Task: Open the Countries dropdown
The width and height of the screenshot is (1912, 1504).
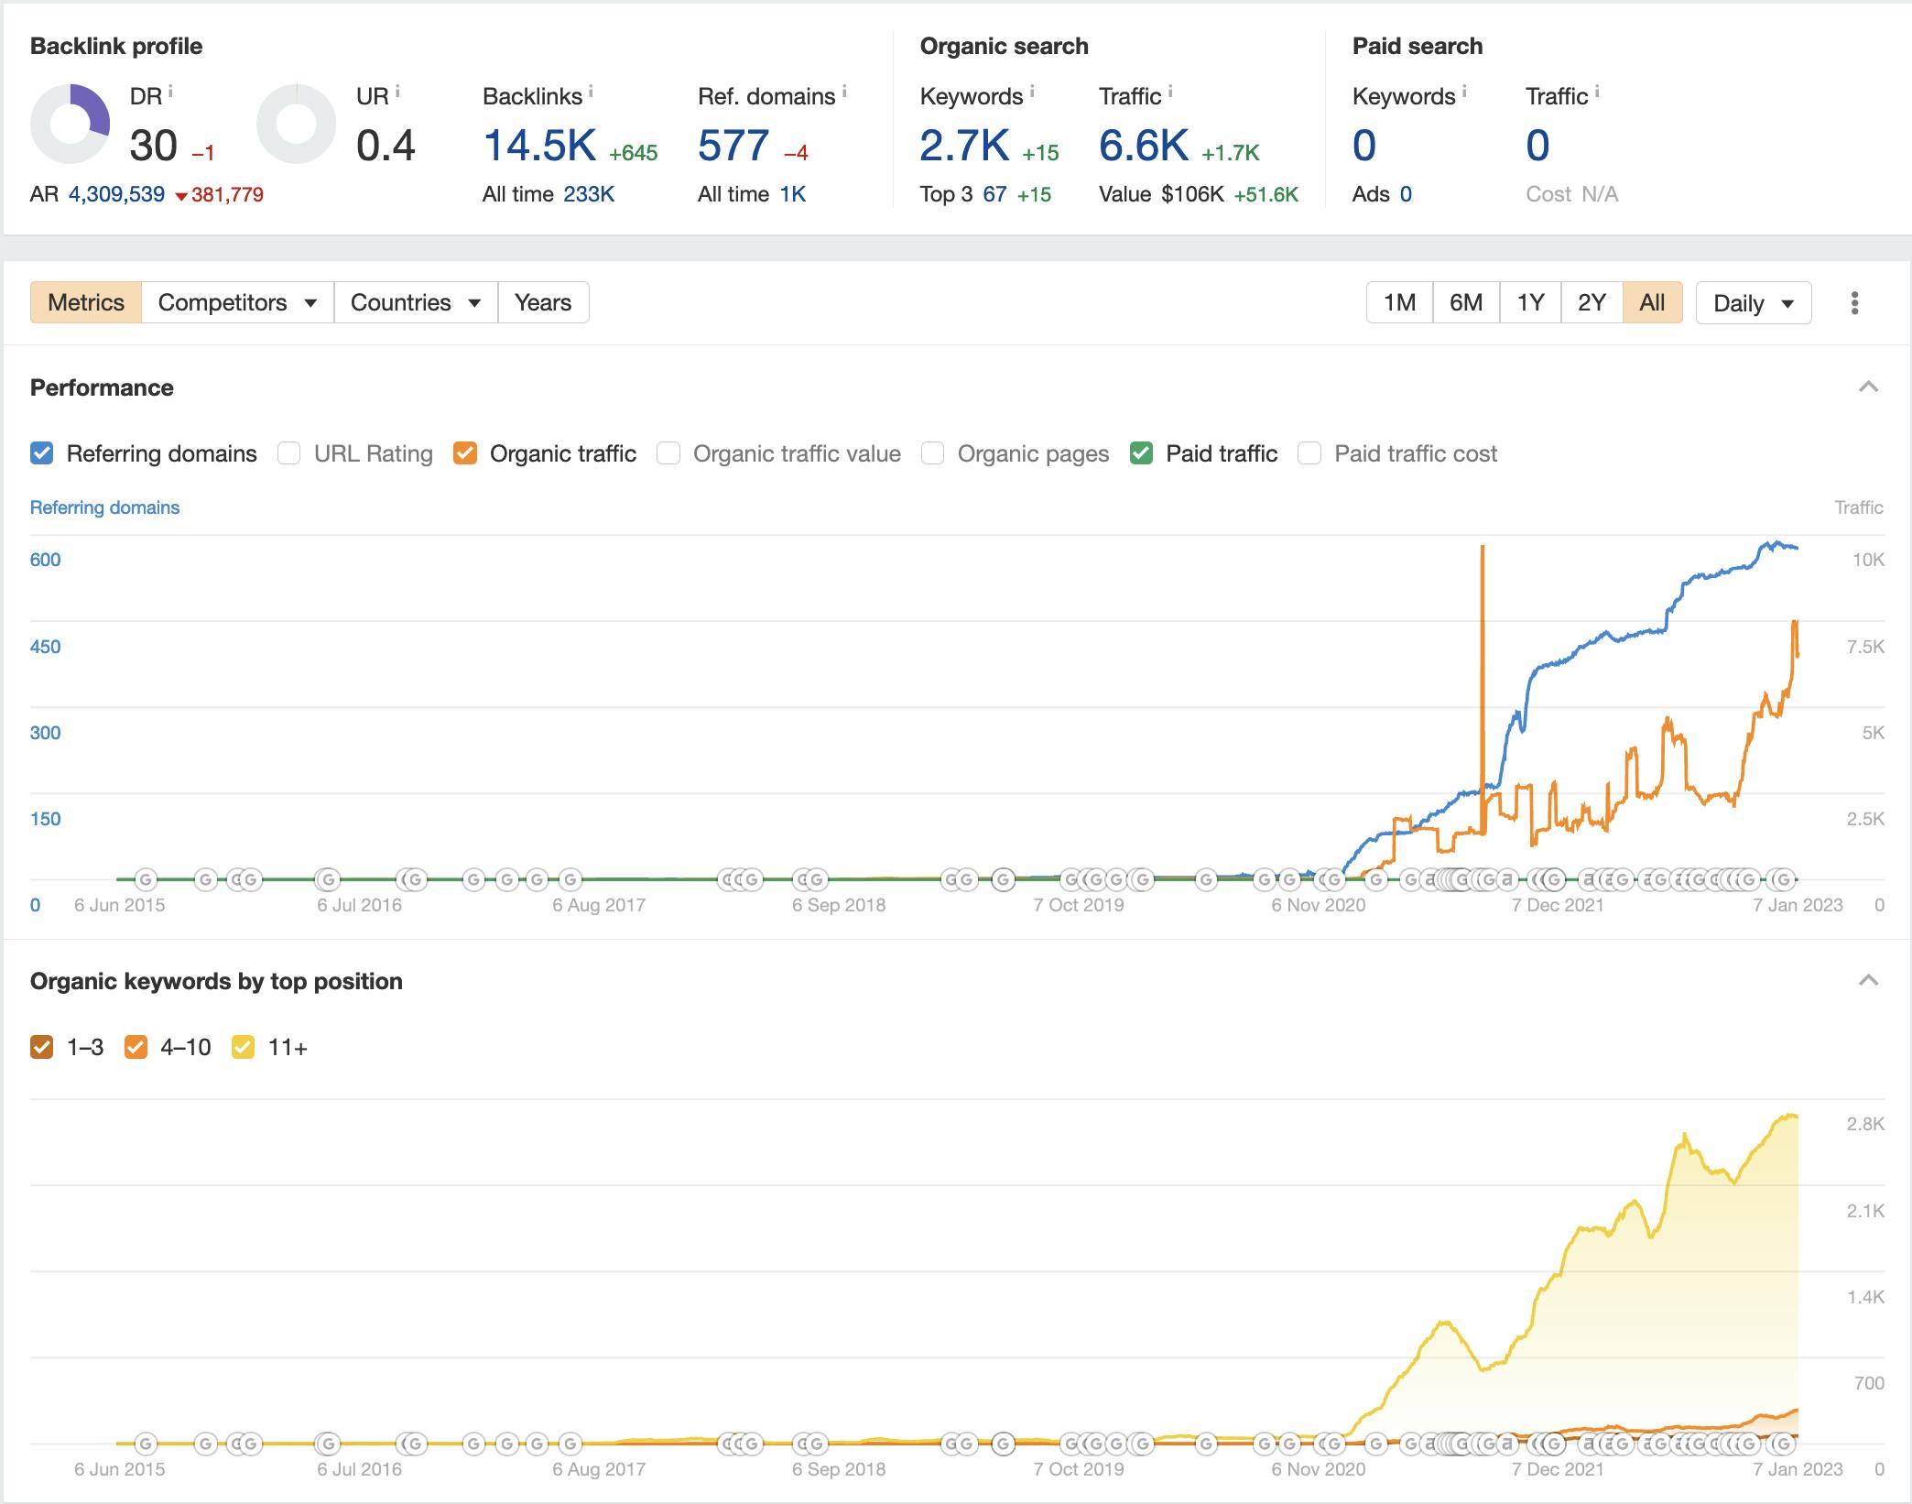Action: (416, 302)
